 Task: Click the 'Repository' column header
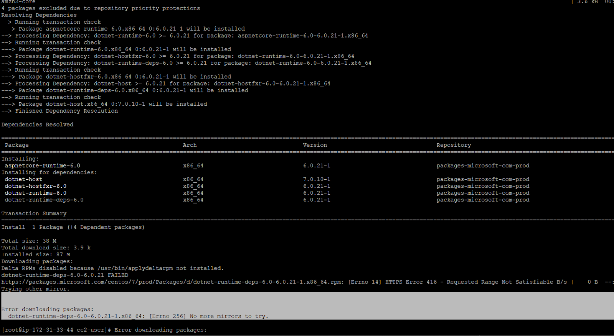pyautogui.click(x=454, y=145)
